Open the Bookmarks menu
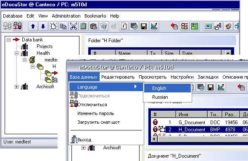Image resolution: width=248 pixels, height=161 pixels. (95, 16)
